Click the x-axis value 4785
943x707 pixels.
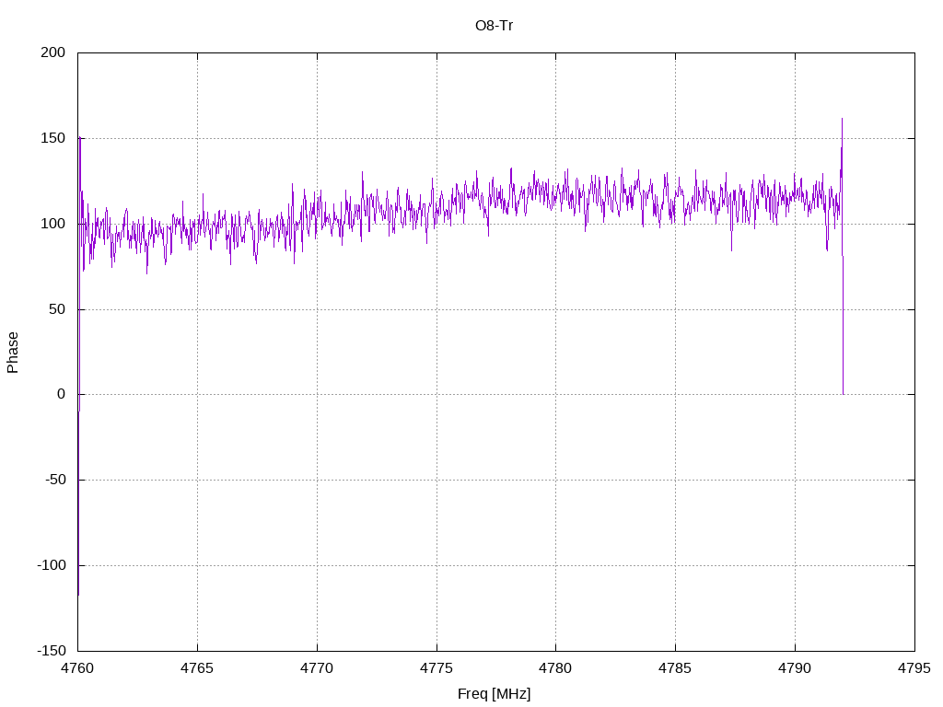pyautogui.click(x=675, y=668)
